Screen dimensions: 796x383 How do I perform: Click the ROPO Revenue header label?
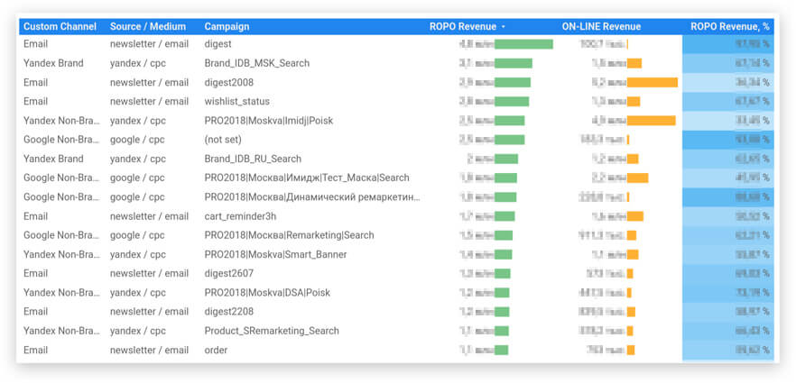click(463, 26)
